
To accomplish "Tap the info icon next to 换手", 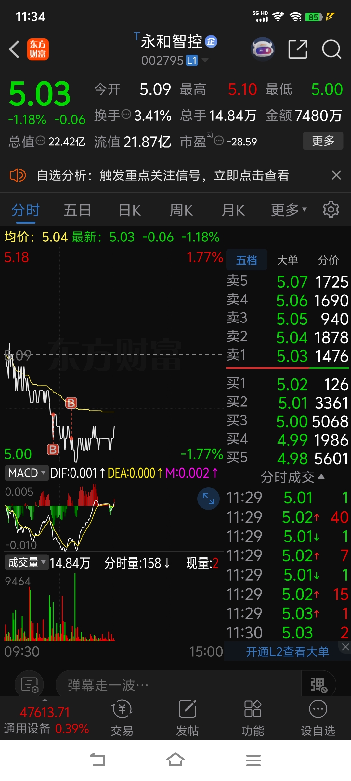I will (x=126, y=115).
